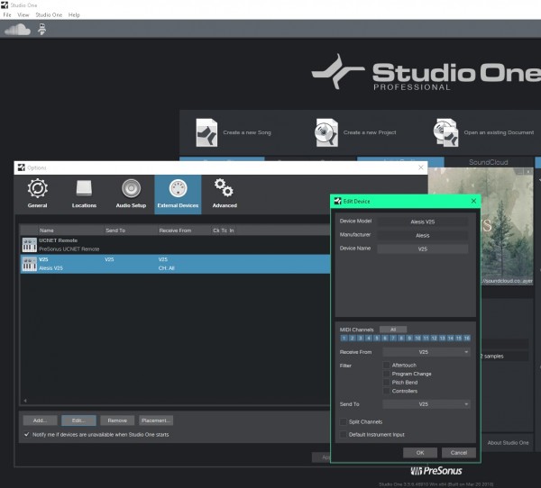
Task: Click the PreSonus logo at bottom
Action: coord(436,471)
